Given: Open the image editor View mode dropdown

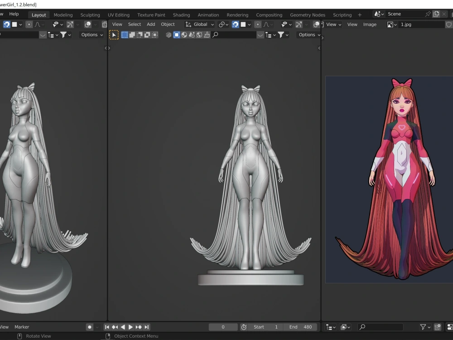Looking at the screenshot, I should click(332, 24).
